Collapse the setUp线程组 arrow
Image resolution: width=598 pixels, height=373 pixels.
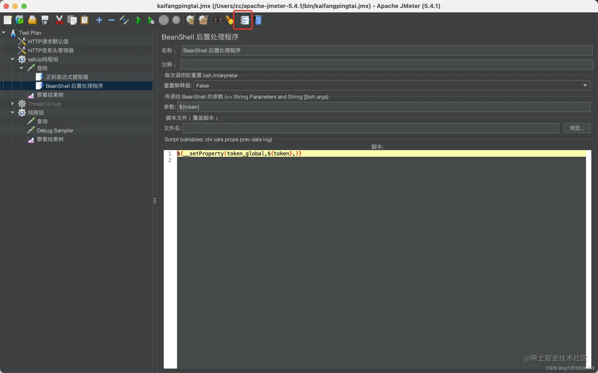(x=12, y=59)
